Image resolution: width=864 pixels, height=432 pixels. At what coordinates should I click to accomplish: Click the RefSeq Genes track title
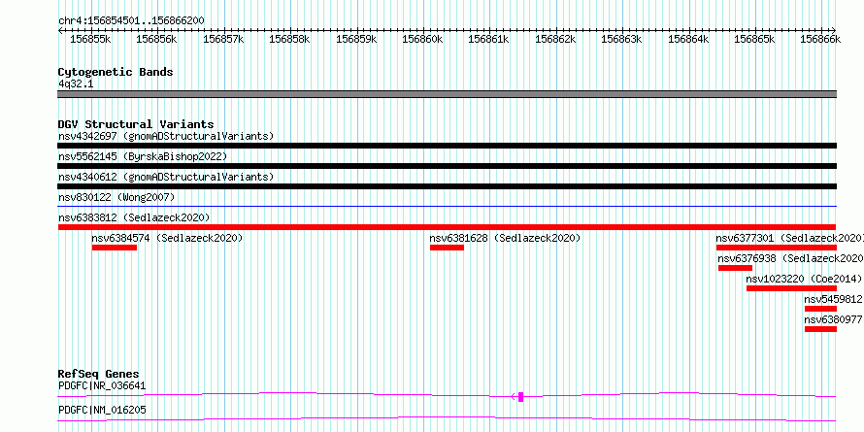point(99,375)
